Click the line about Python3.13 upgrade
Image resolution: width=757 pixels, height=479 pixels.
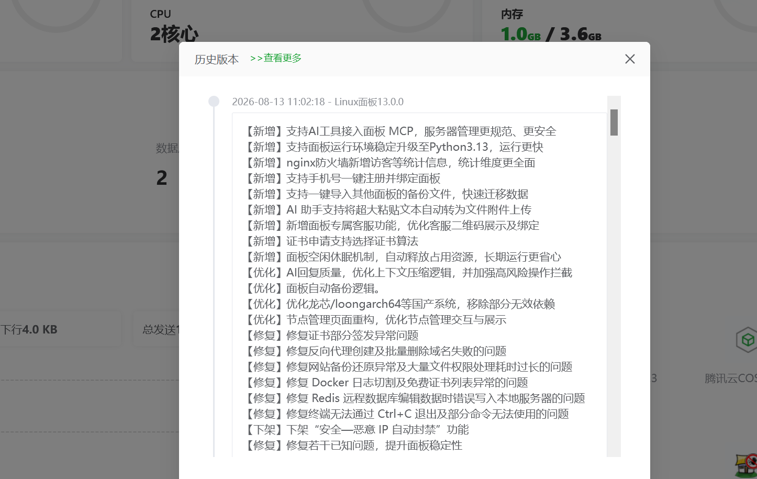coord(394,147)
